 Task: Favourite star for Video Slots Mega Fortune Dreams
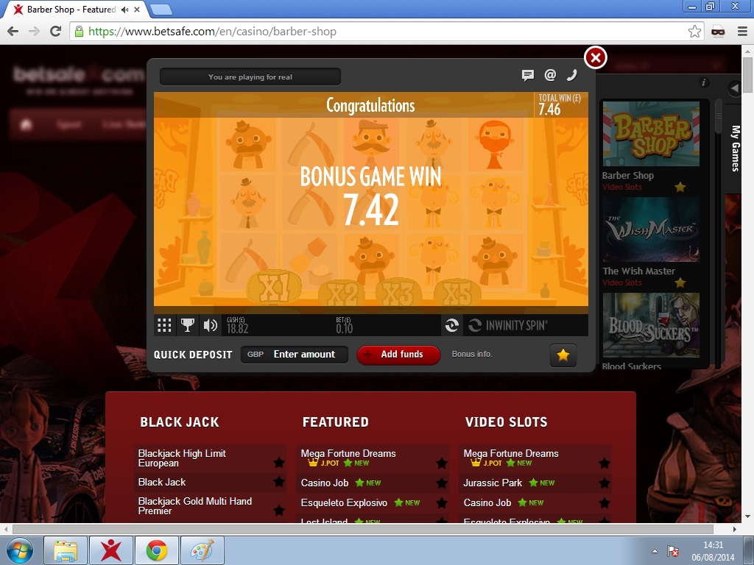[x=604, y=463]
